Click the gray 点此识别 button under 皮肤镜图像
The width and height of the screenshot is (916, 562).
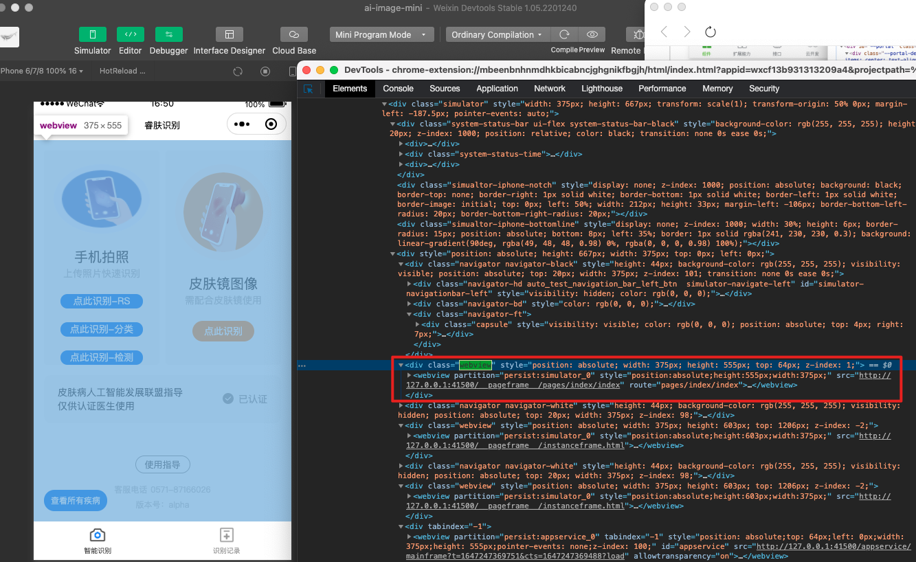[x=223, y=331]
